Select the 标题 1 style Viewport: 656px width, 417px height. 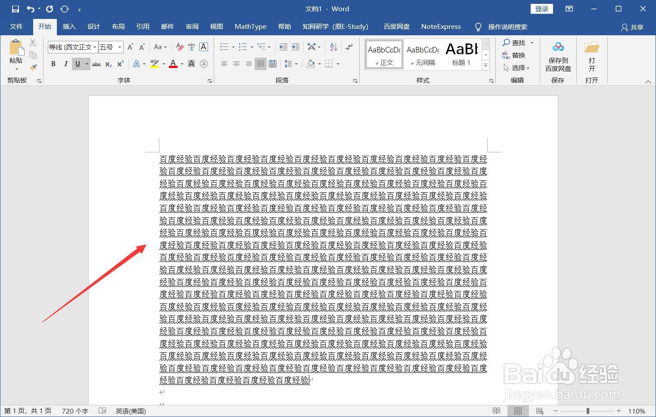461,54
